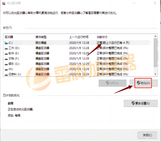Image resolution: width=161 pixels, height=142 pixels.
Task: Click the drive list scrollbar down arrow
Action: (155, 74)
